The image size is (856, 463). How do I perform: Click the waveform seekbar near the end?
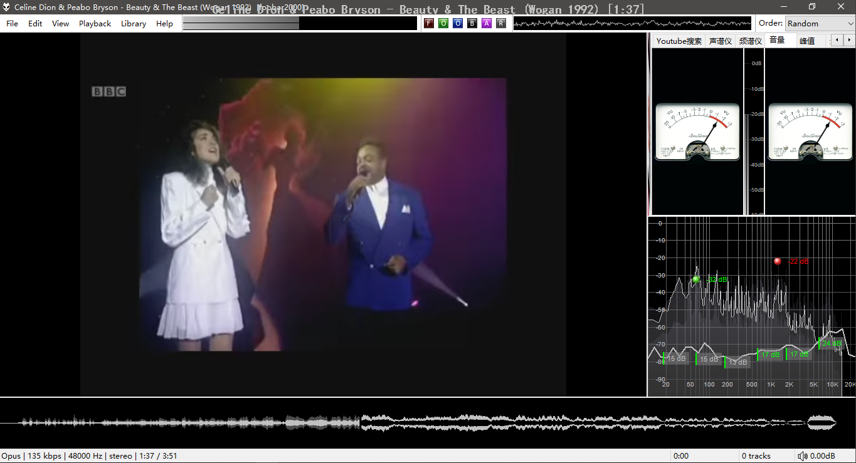[822, 422]
